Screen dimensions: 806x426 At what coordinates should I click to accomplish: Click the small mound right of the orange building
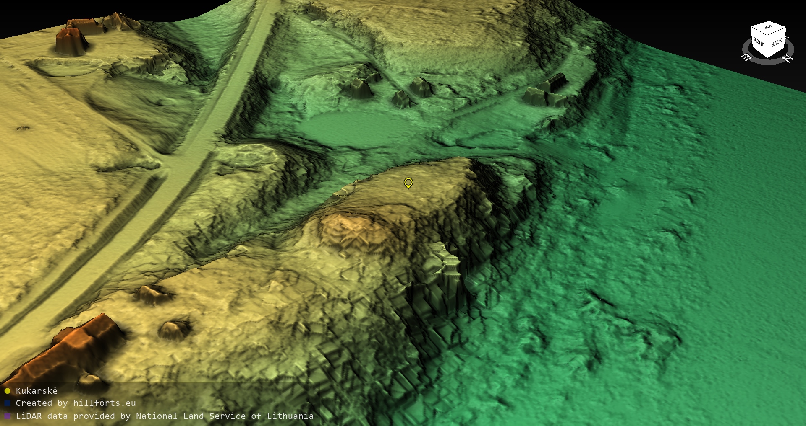pos(174,329)
